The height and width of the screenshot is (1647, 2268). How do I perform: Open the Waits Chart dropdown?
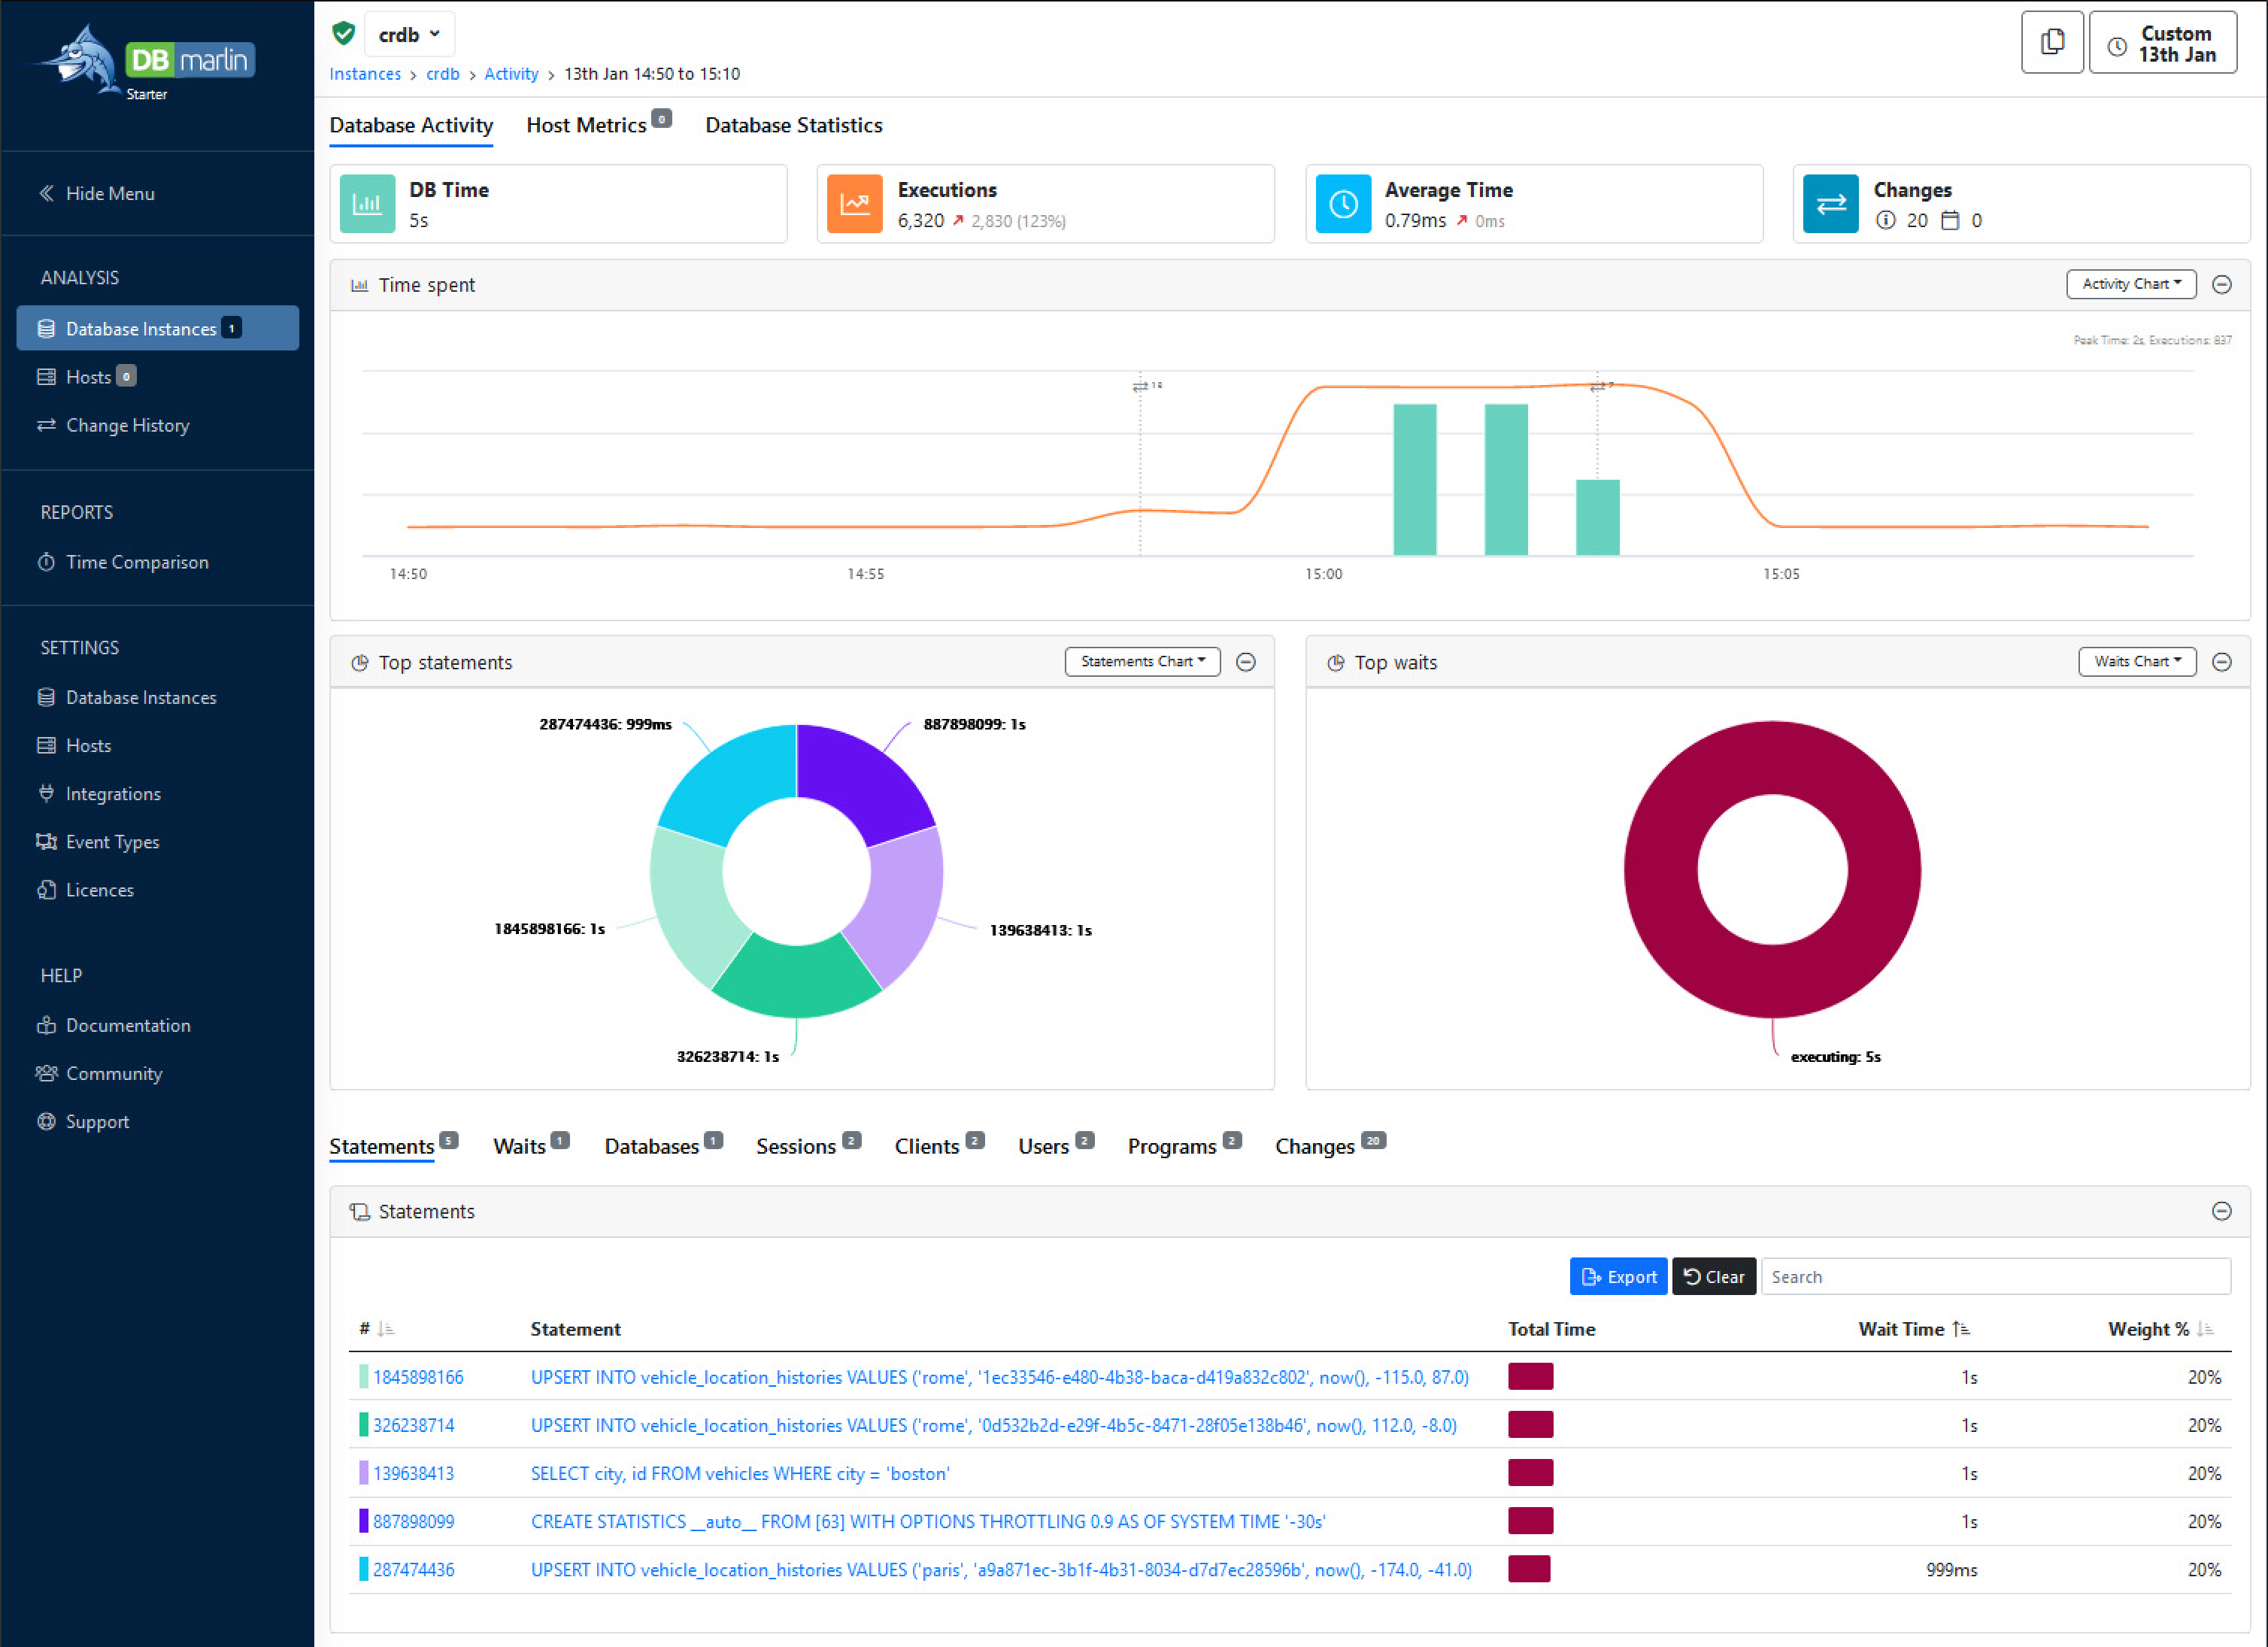(2137, 661)
